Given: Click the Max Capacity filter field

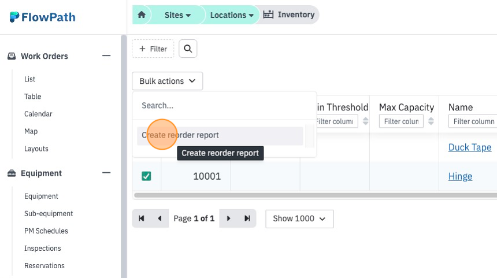Looking at the screenshot, I should pyautogui.click(x=401, y=121).
